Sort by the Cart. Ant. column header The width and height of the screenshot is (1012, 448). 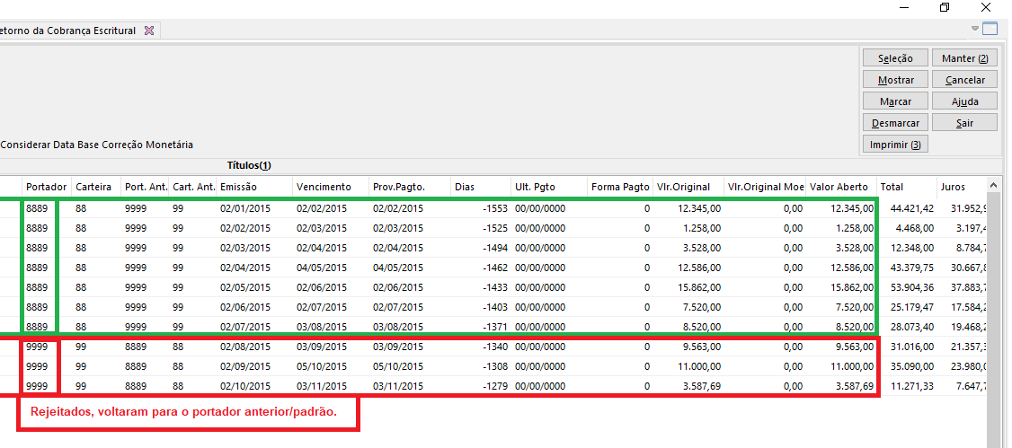click(x=192, y=187)
